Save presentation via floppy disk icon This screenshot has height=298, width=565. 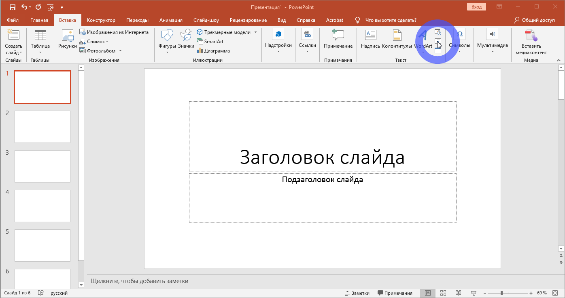pyautogui.click(x=12, y=7)
